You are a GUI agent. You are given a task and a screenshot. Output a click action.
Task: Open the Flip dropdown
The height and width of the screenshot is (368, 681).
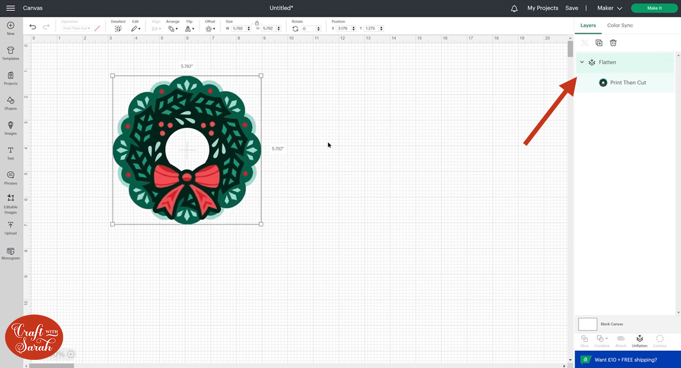[189, 28]
